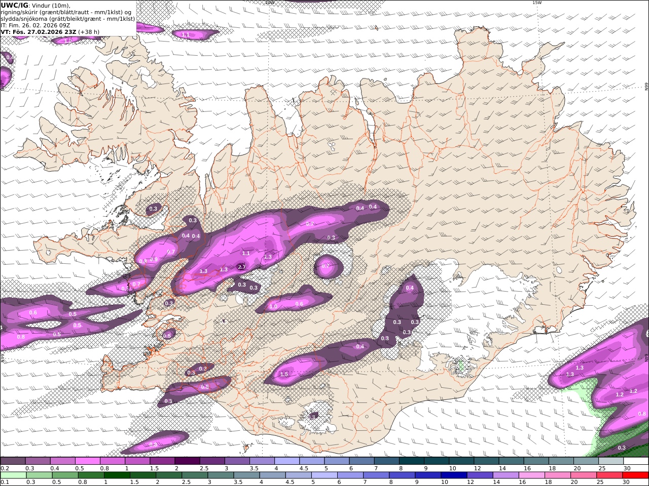Click the 15W longitude label
This screenshot has height=486, width=649.
point(536,3)
